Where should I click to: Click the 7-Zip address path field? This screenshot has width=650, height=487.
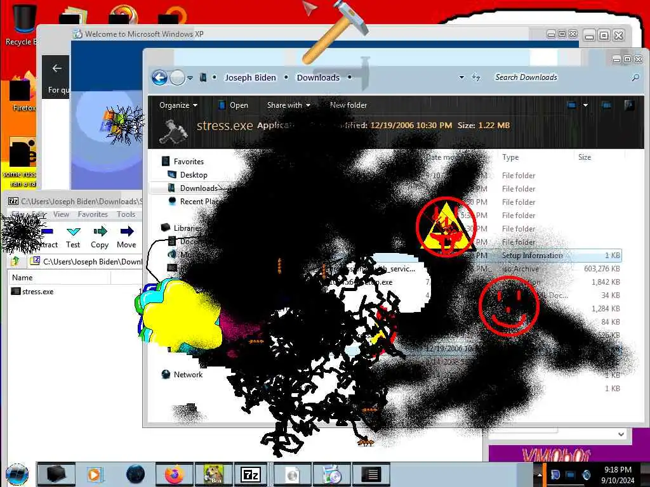(x=87, y=261)
